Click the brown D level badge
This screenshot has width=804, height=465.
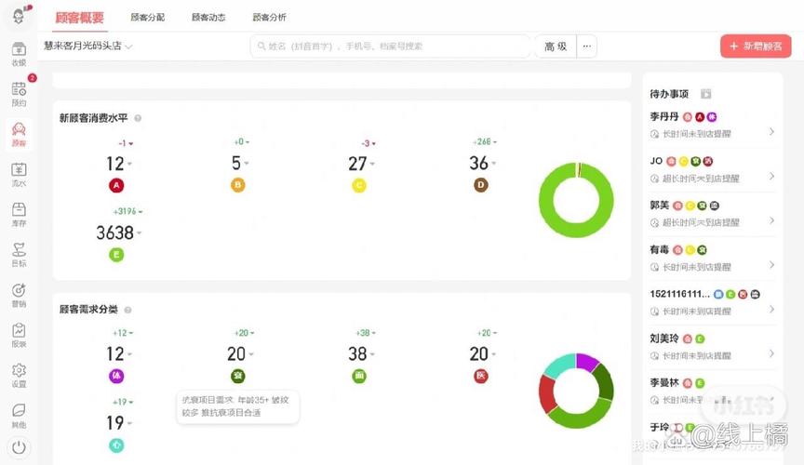coord(480,184)
